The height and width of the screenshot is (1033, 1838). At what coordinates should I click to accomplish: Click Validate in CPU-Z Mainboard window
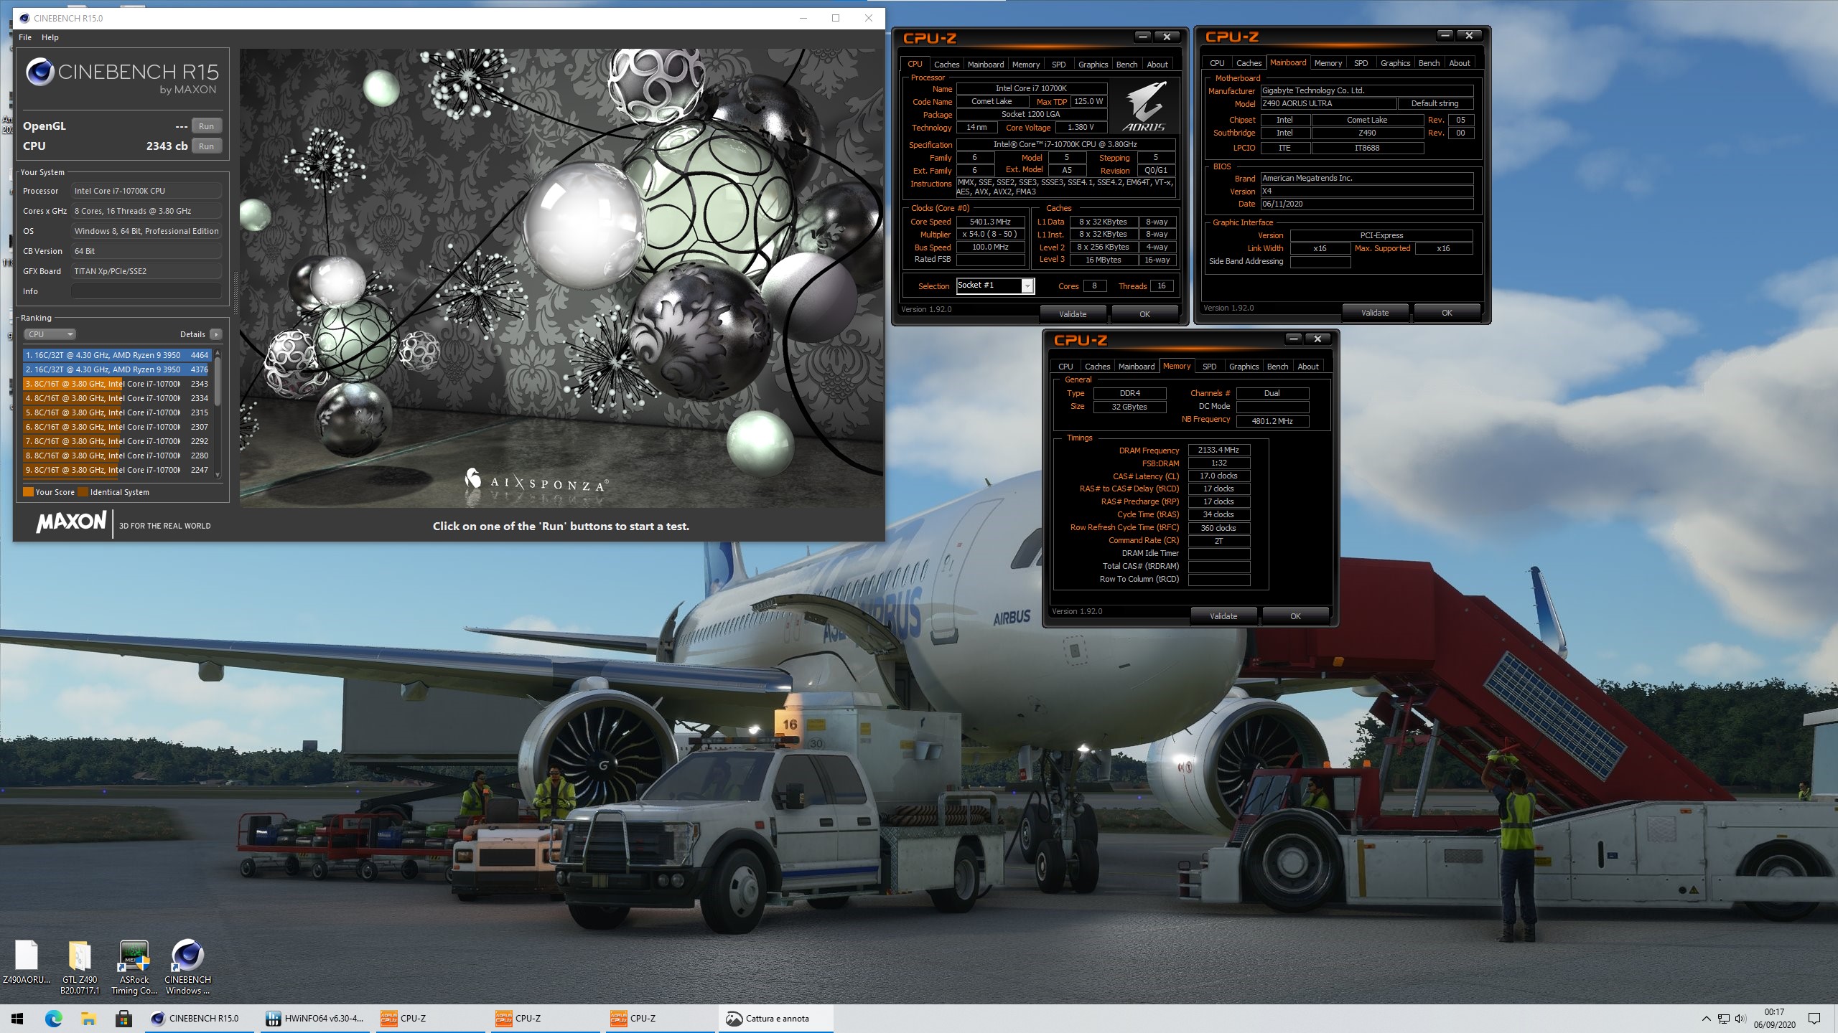click(x=1375, y=313)
